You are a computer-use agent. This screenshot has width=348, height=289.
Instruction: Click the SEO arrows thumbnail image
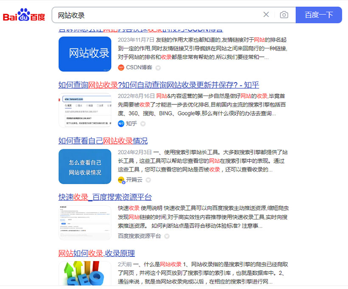84,274
